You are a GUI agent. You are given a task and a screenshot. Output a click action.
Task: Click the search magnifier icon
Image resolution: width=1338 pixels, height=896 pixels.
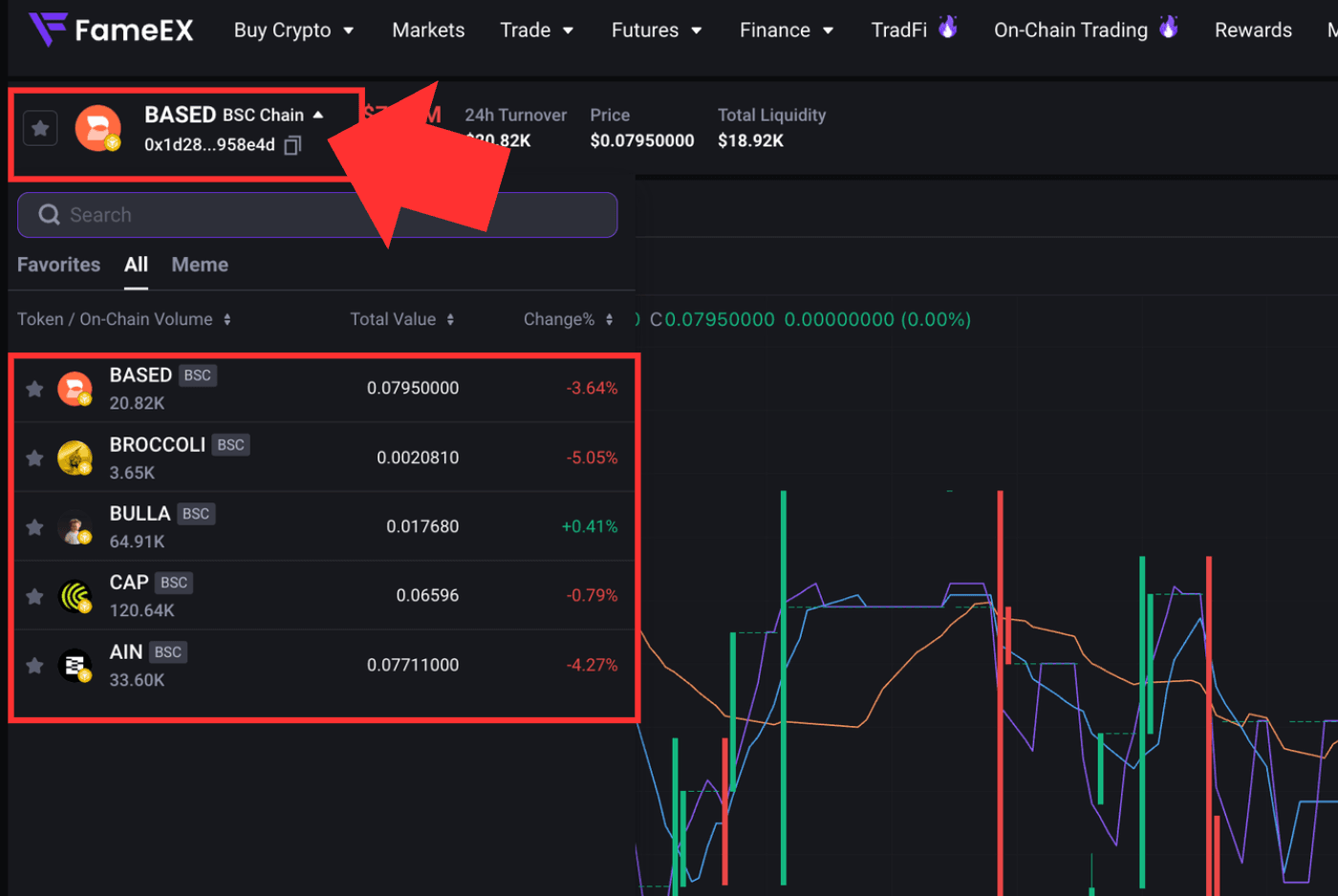tap(49, 215)
